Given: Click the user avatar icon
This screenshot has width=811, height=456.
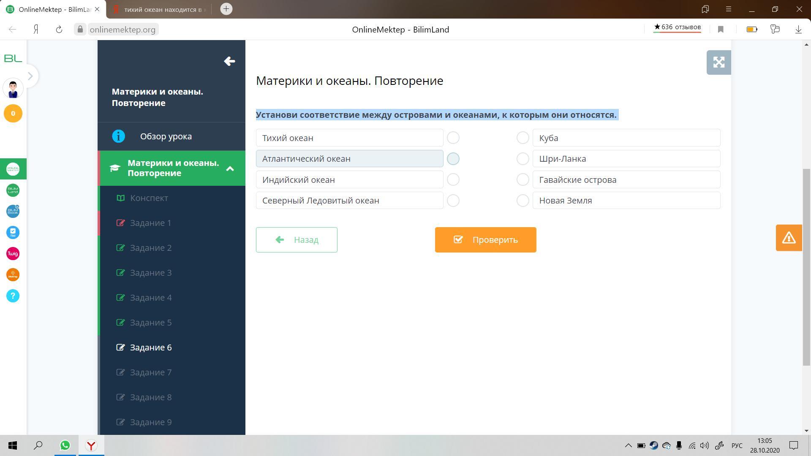Looking at the screenshot, I should pos(13,89).
